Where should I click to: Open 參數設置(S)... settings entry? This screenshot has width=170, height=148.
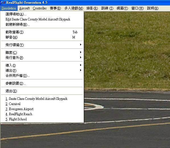point(42,83)
